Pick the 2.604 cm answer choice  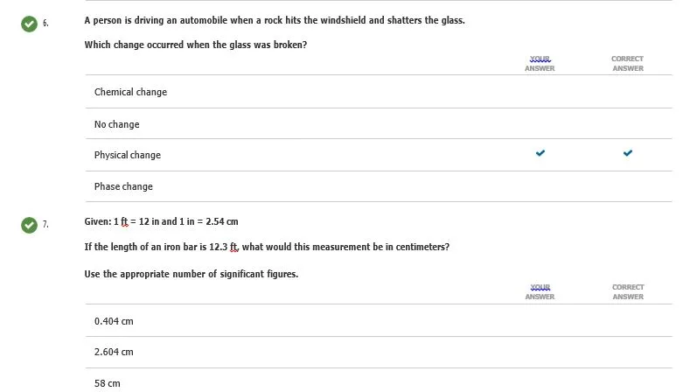point(379,352)
